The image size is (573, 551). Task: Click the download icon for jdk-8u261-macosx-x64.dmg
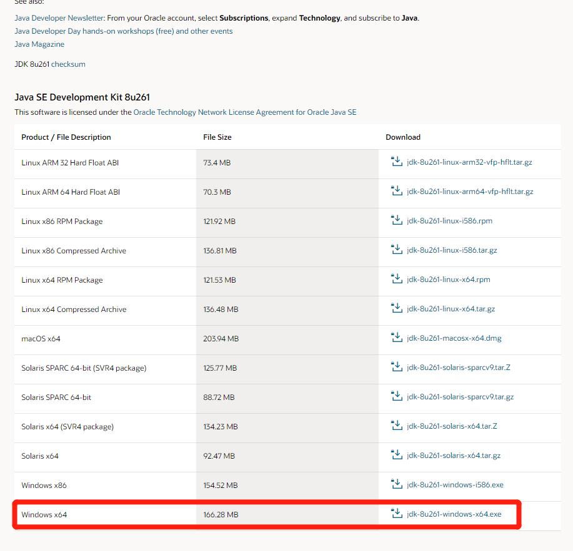point(397,337)
